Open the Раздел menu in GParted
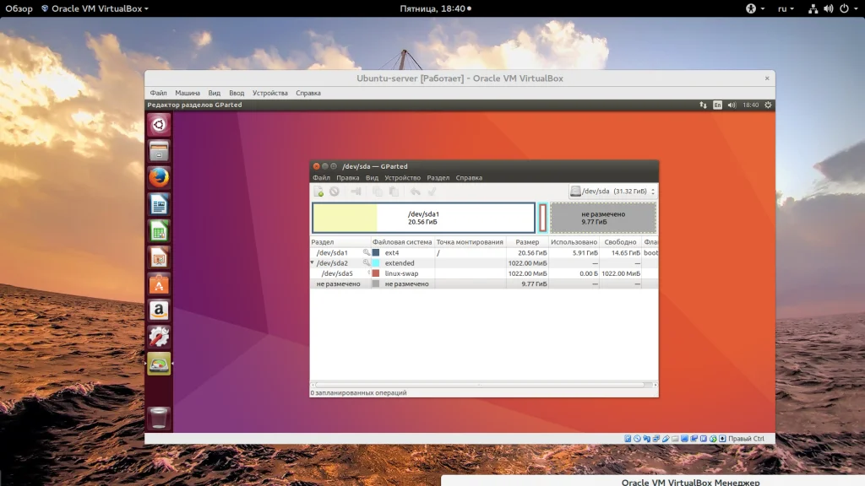The width and height of the screenshot is (865, 486). [438, 178]
